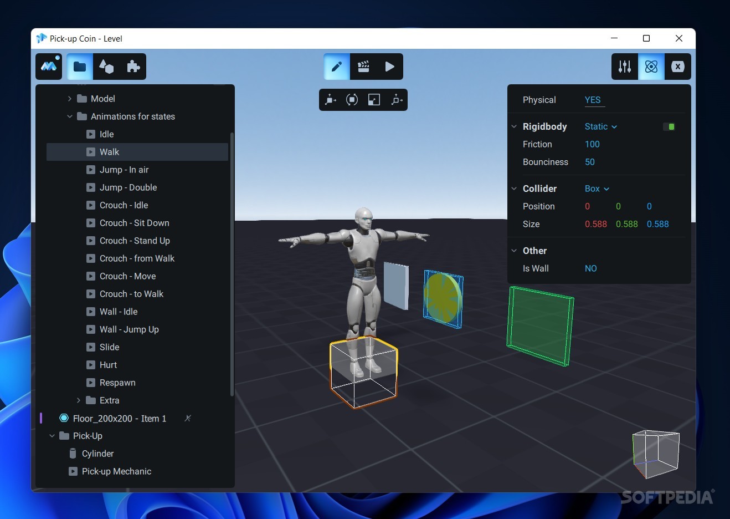This screenshot has height=519, width=730.
Task: Open the app logo main menu
Action: (49, 67)
